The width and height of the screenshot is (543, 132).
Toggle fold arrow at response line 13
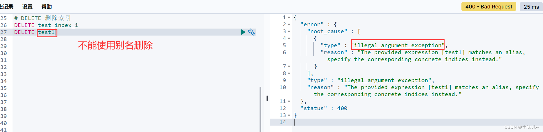point(289,115)
